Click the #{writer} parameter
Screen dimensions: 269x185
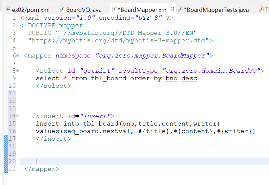(x=234, y=131)
